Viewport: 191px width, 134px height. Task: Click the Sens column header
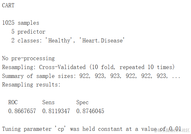tap(48, 102)
